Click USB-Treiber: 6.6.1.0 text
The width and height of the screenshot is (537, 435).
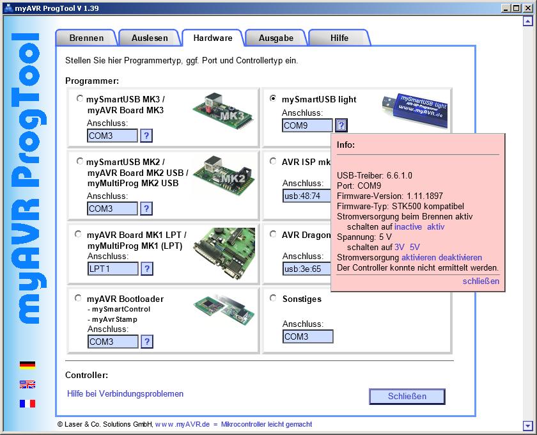[x=375, y=175]
